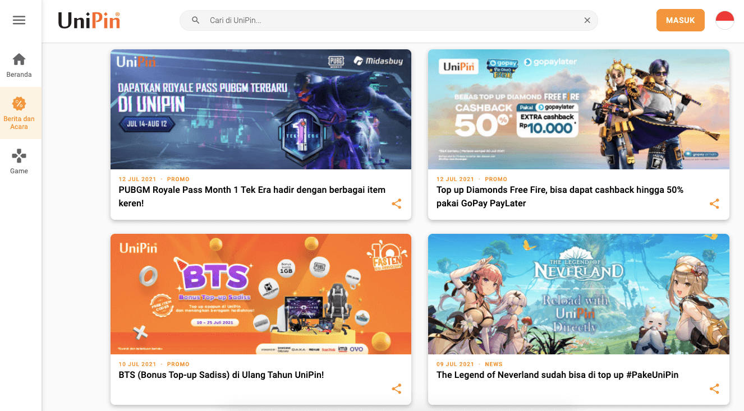744x411 pixels.
Task: Clear the search field with the X
Action: click(x=587, y=20)
